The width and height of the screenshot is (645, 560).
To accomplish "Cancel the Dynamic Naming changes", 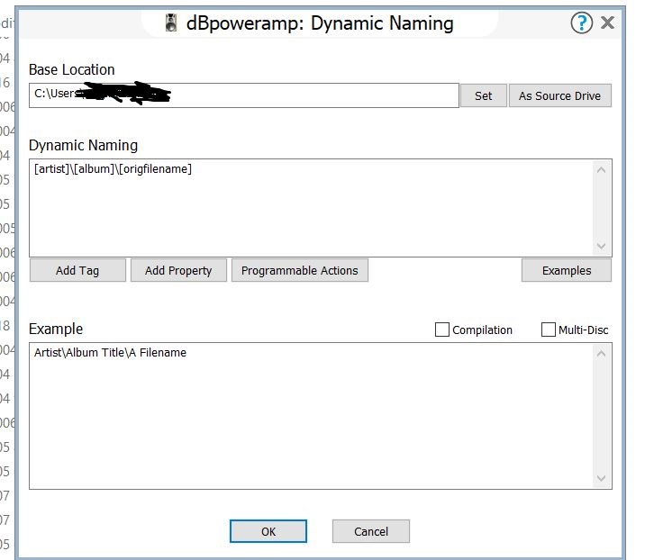I will point(370,531).
